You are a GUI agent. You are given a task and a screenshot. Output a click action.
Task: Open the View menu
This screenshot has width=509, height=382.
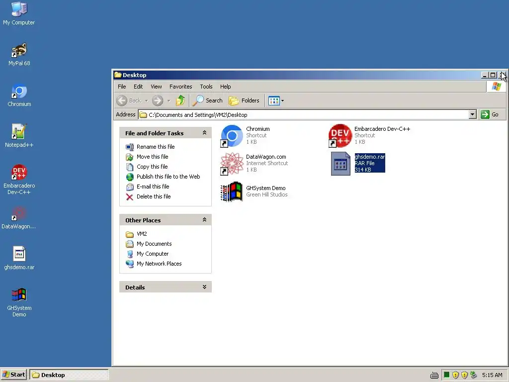(x=156, y=87)
